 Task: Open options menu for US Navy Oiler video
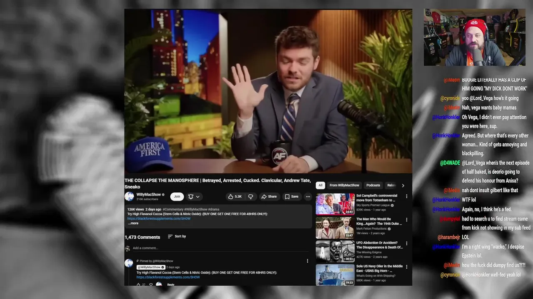click(x=406, y=267)
